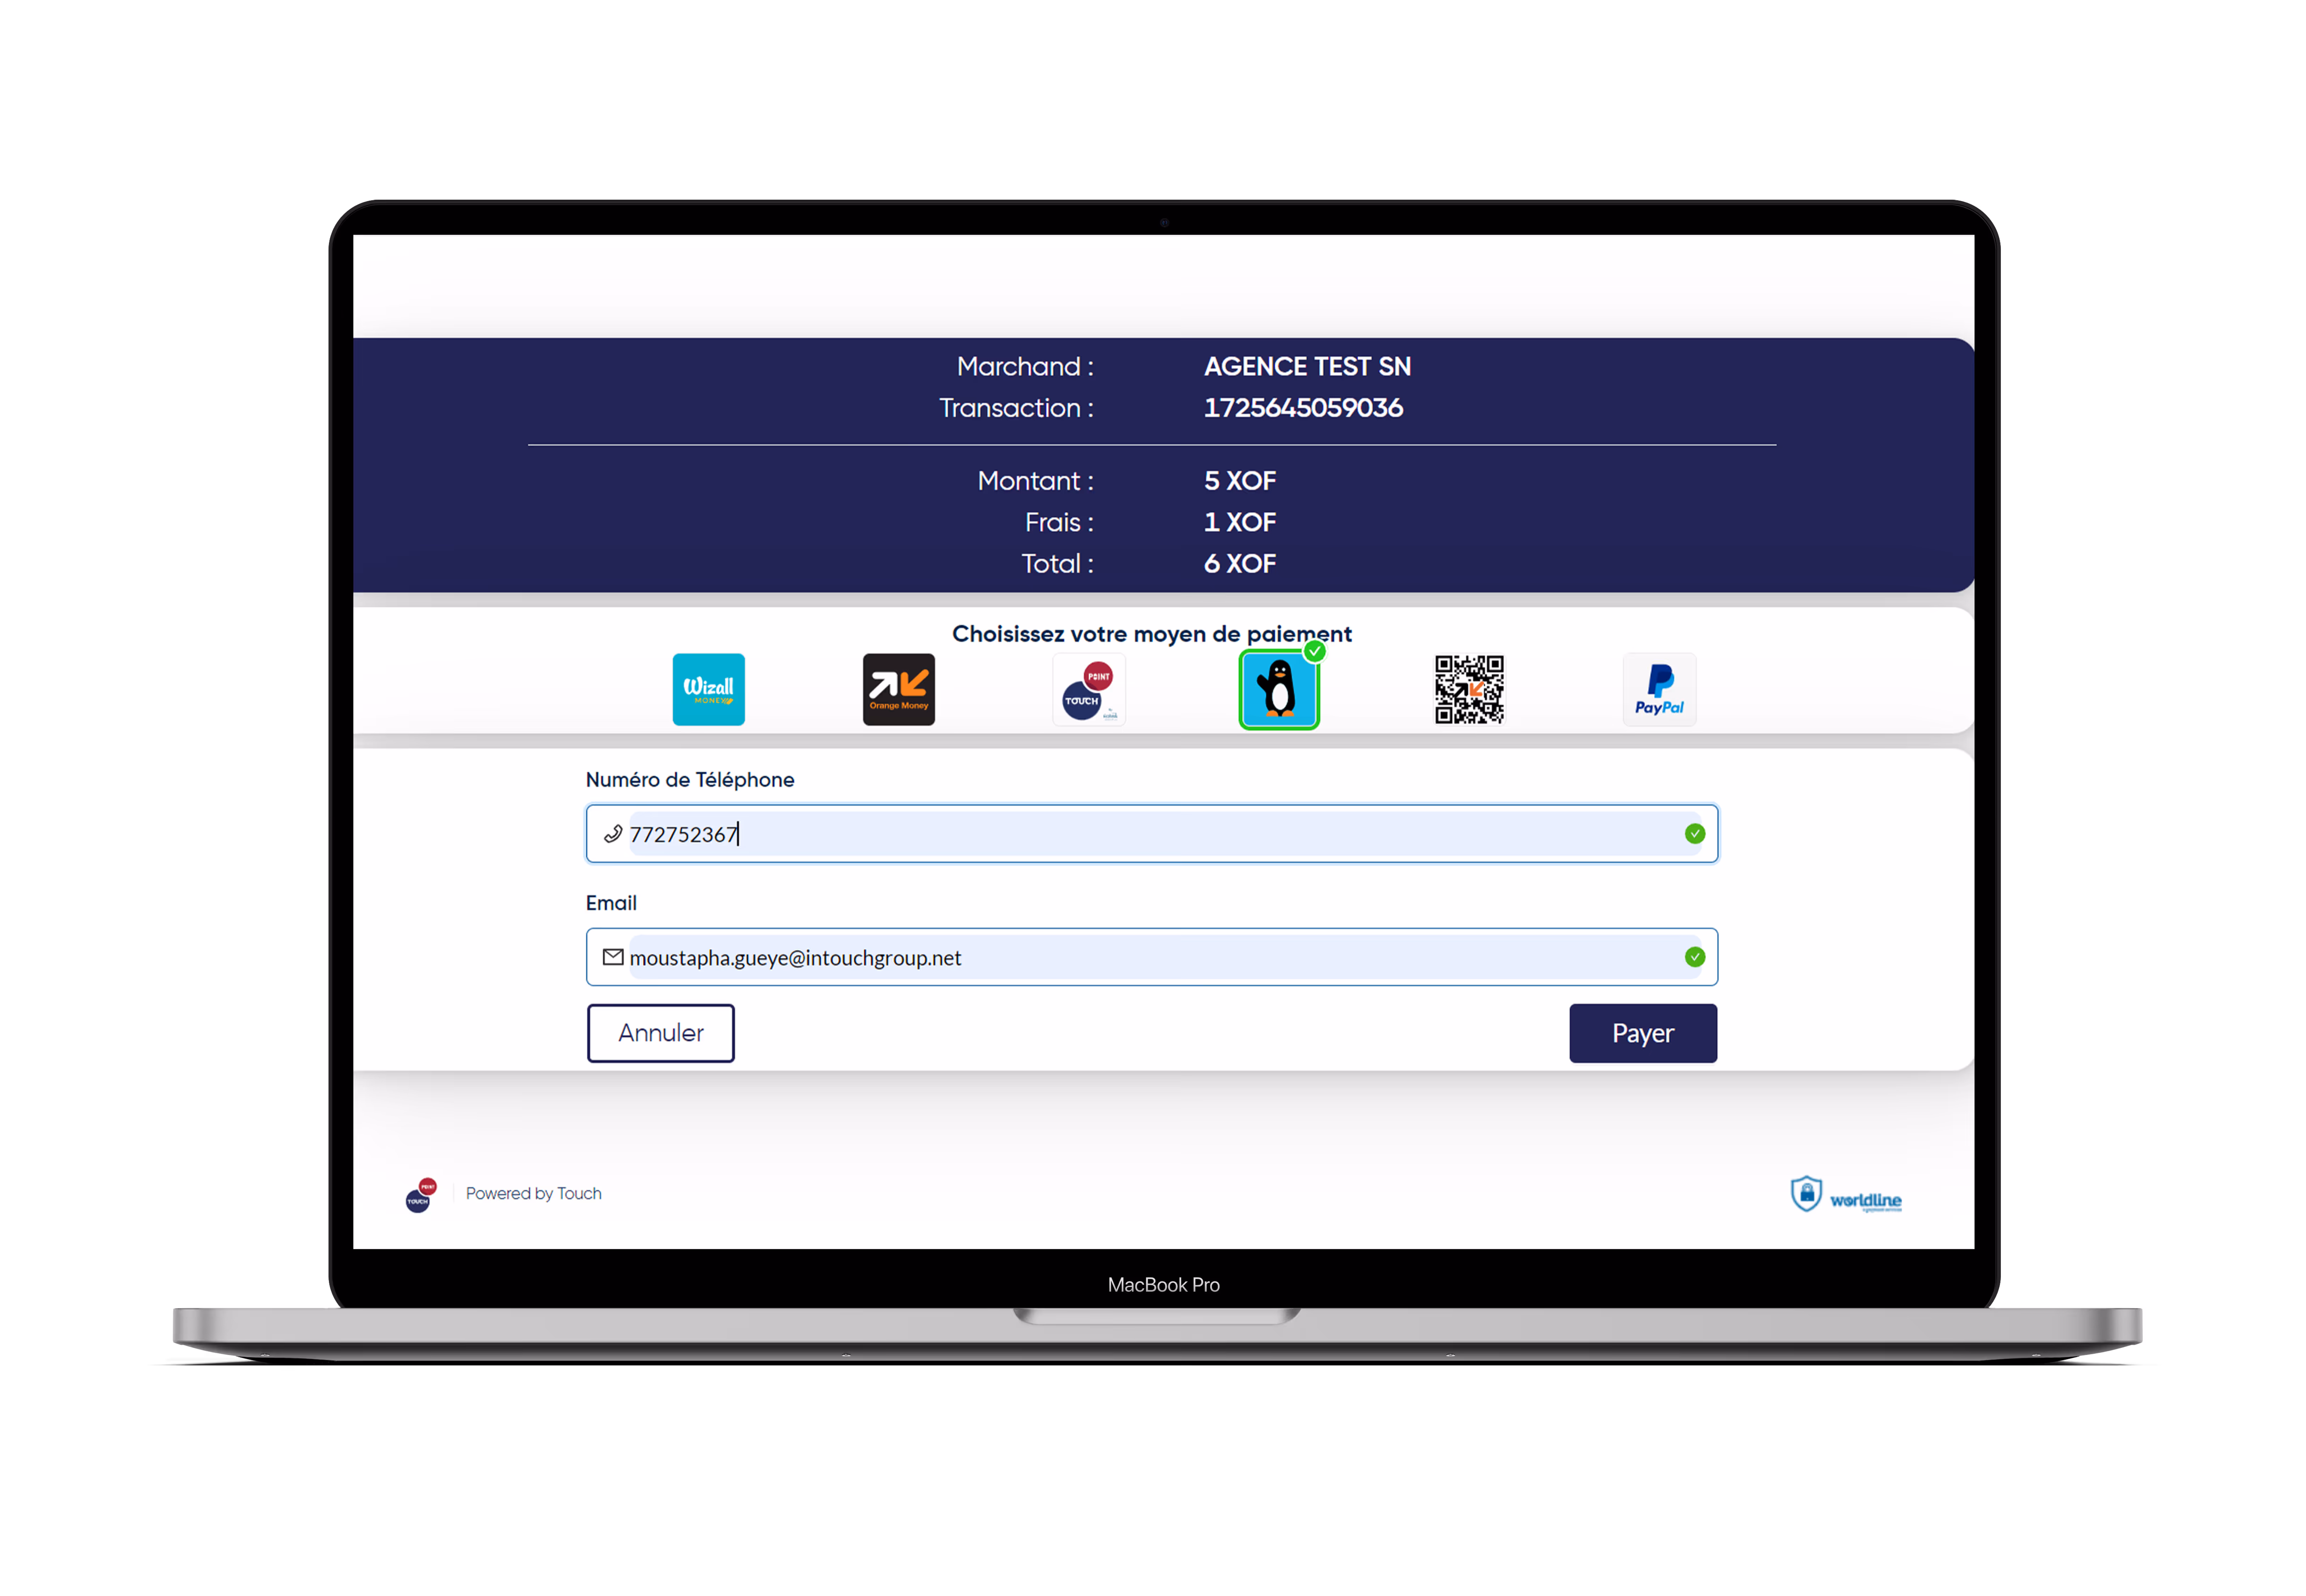Select the penguin logo payment method
The image size is (2306, 1596).
[1279, 689]
